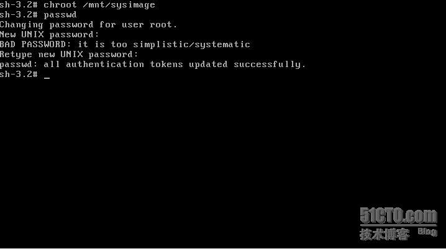
Task: Click the 'Retype new UNIX password:' prompt
Action: pyautogui.click(x=69, y=55)
